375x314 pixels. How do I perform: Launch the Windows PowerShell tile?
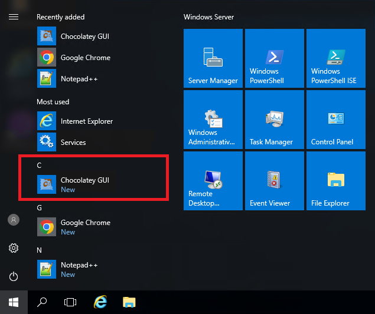click(275, 58)
